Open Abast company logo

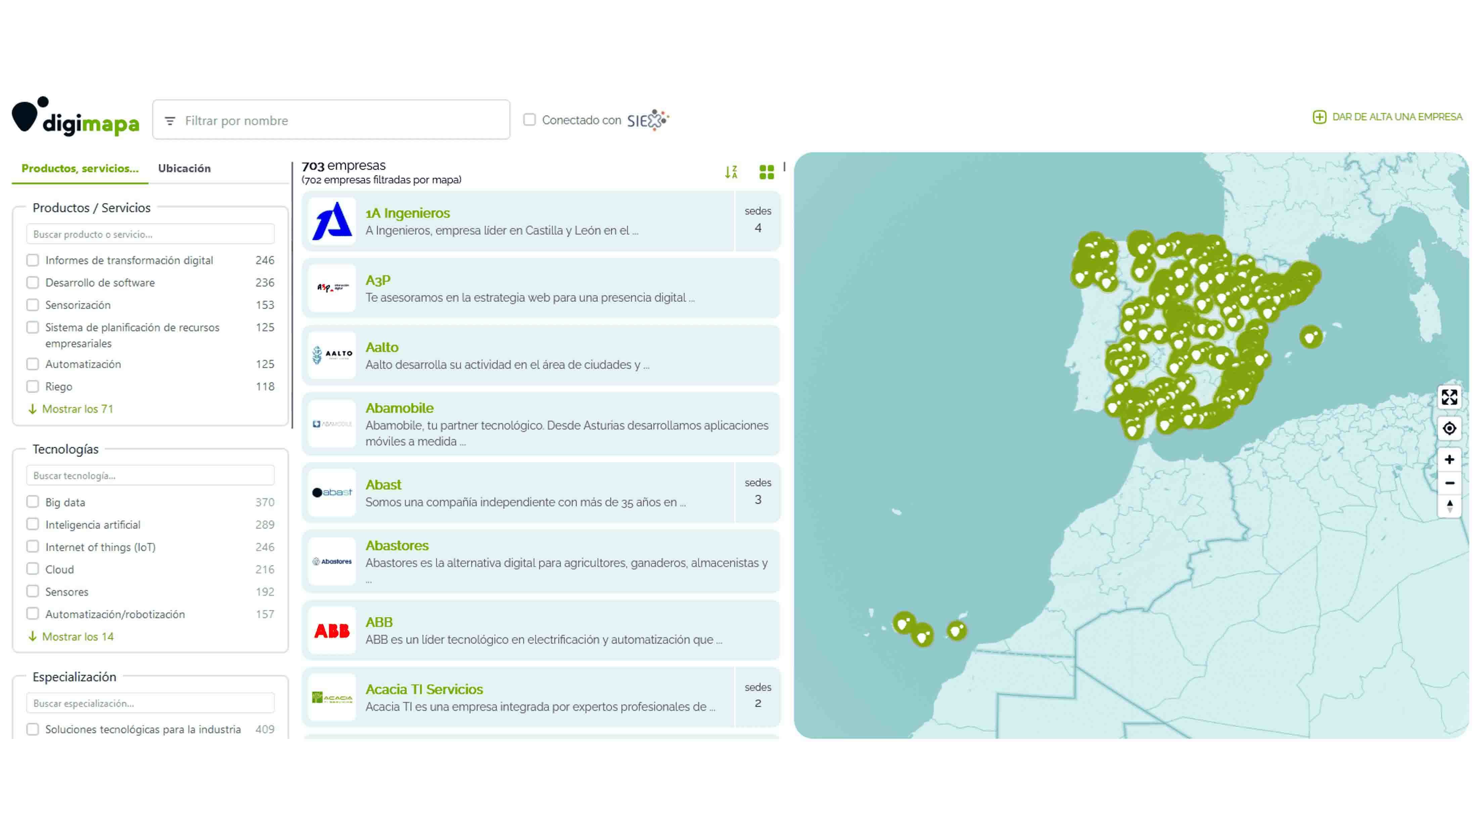coord(332,492)
